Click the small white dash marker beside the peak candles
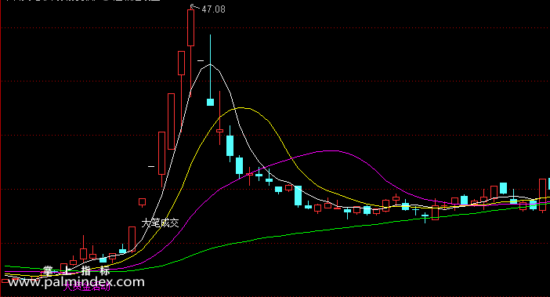 (201, 60)
